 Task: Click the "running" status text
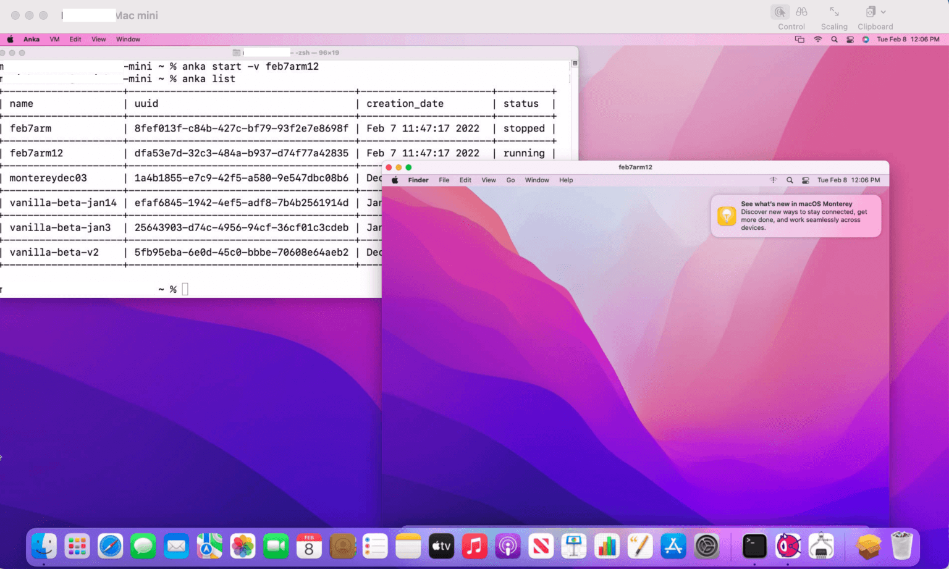524,153
